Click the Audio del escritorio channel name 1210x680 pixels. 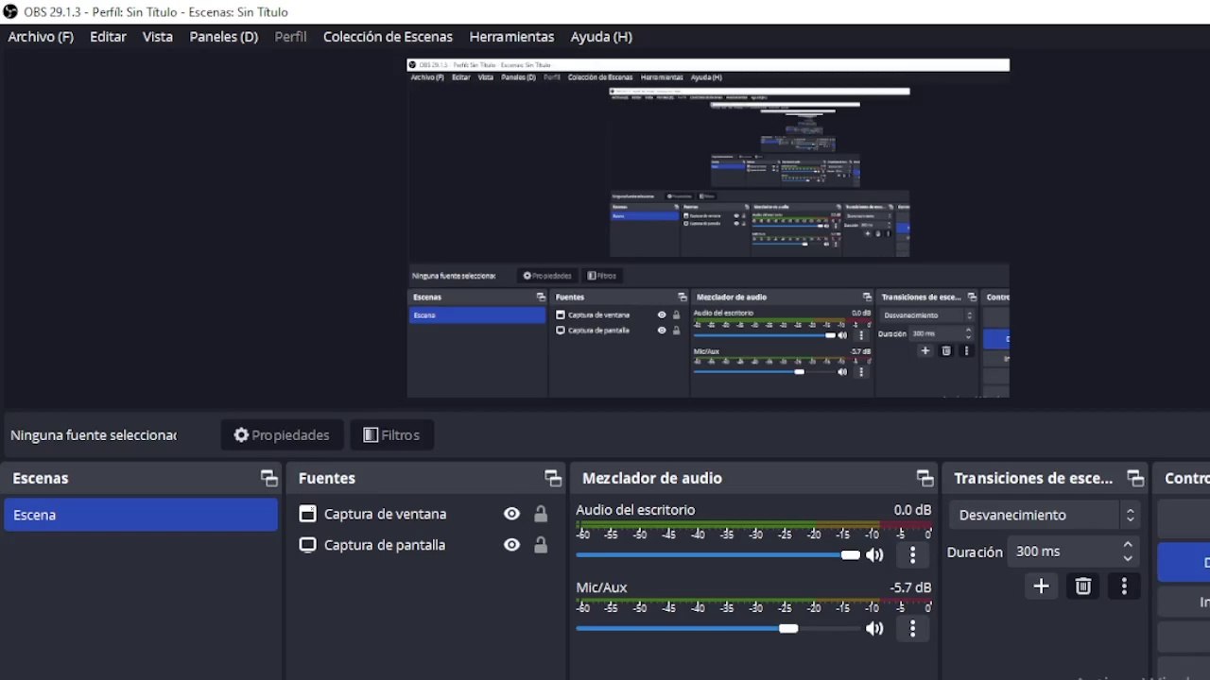click(x=635, y=510)
